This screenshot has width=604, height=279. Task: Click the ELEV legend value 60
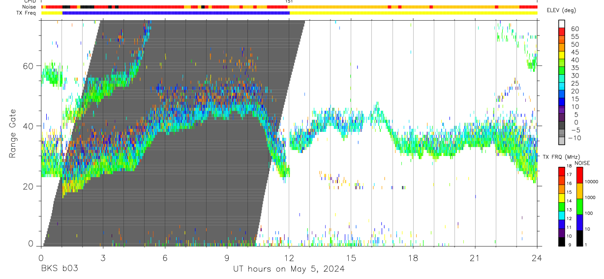coord(574,29)
